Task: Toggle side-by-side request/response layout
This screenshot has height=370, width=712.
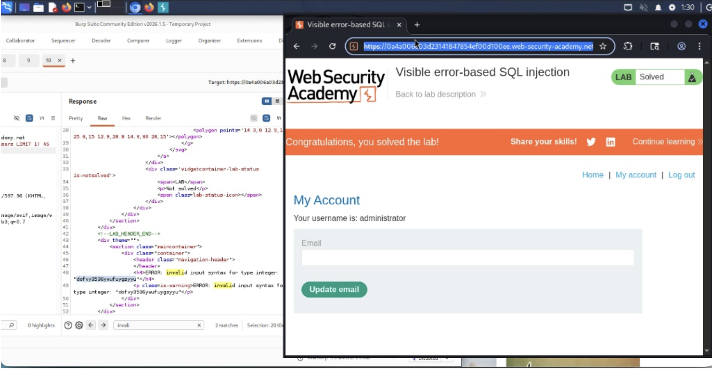Action: (266, 101)
